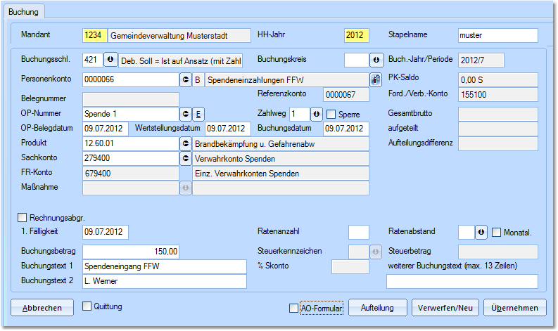Click lookup icon next to OP-Nummer

186,113
